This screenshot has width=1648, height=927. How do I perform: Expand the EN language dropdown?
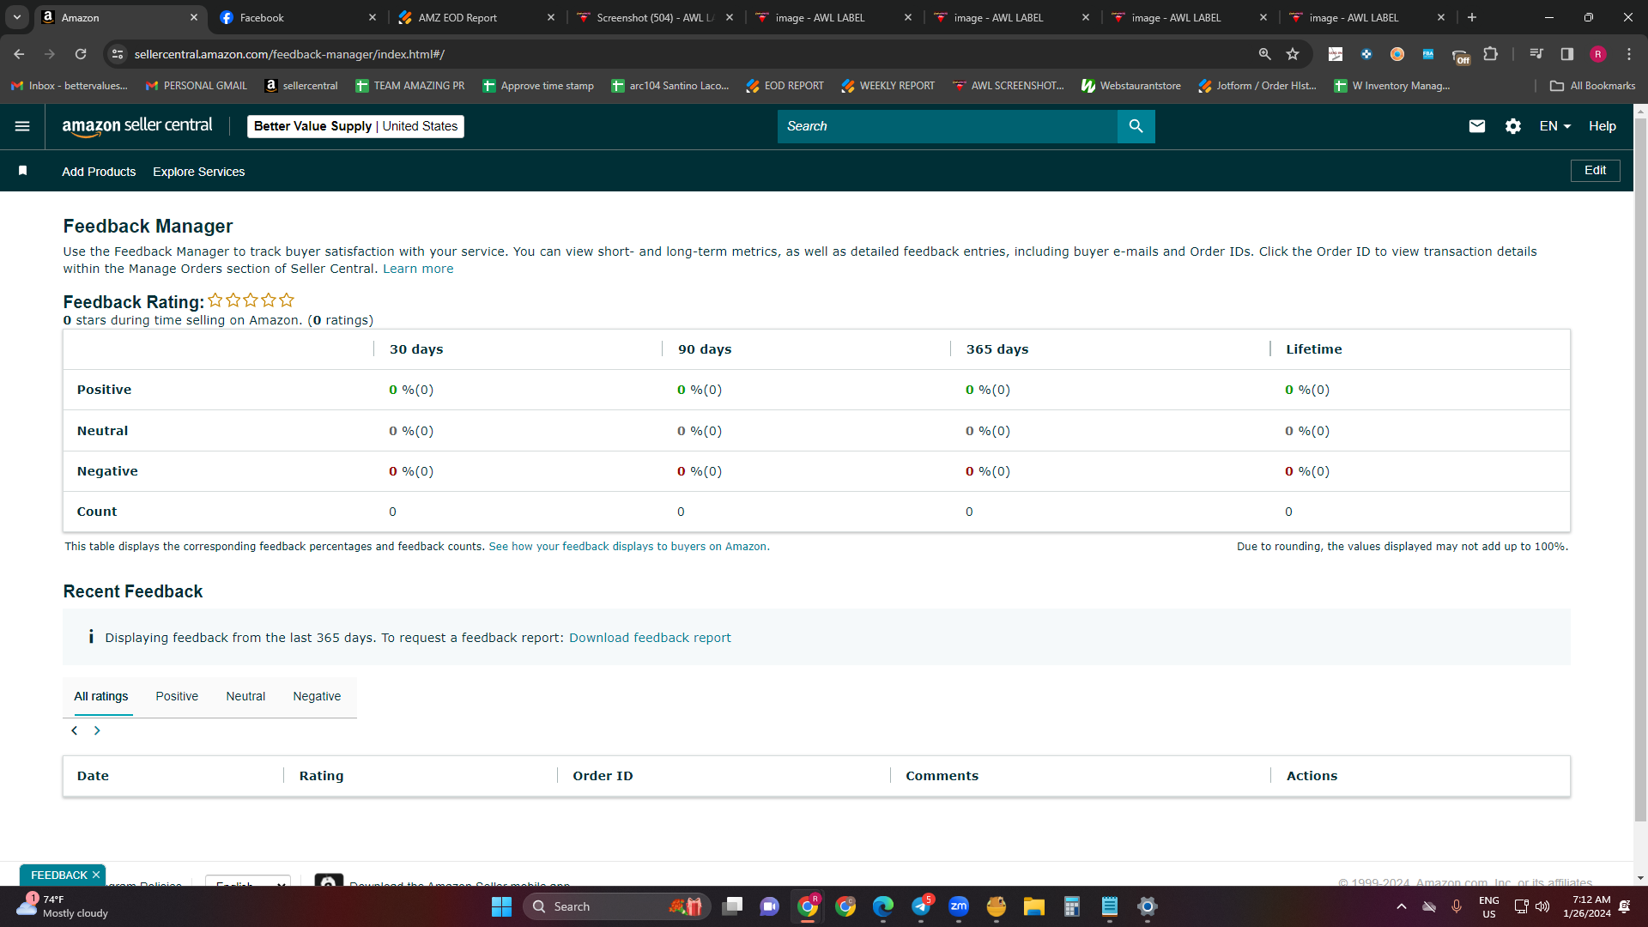click(x=1554, y=126)
